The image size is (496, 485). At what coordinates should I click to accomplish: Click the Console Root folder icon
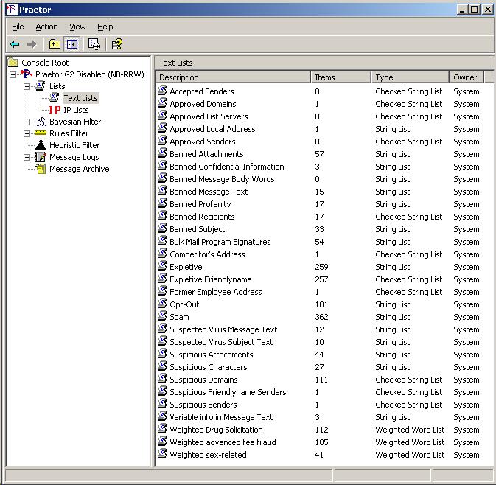tap(13, 63)
